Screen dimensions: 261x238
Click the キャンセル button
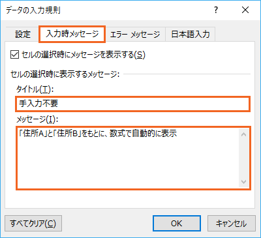[232, 224]
